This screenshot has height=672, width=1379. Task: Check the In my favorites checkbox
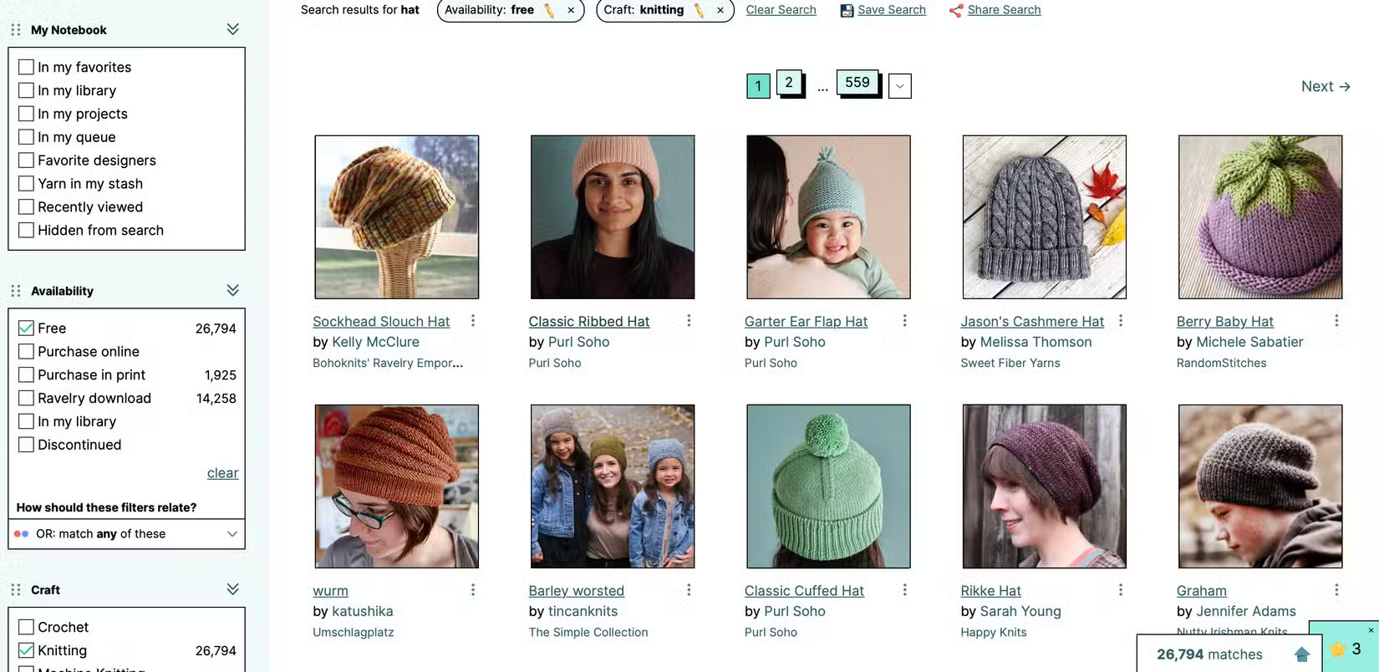pyautogui.click(x=27, y=67)
